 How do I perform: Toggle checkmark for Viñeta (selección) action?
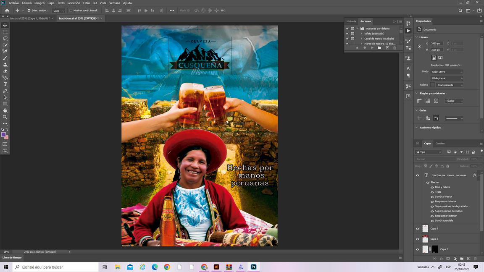click(347, 34)
